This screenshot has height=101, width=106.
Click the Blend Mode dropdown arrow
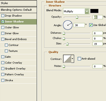point(87,11)
